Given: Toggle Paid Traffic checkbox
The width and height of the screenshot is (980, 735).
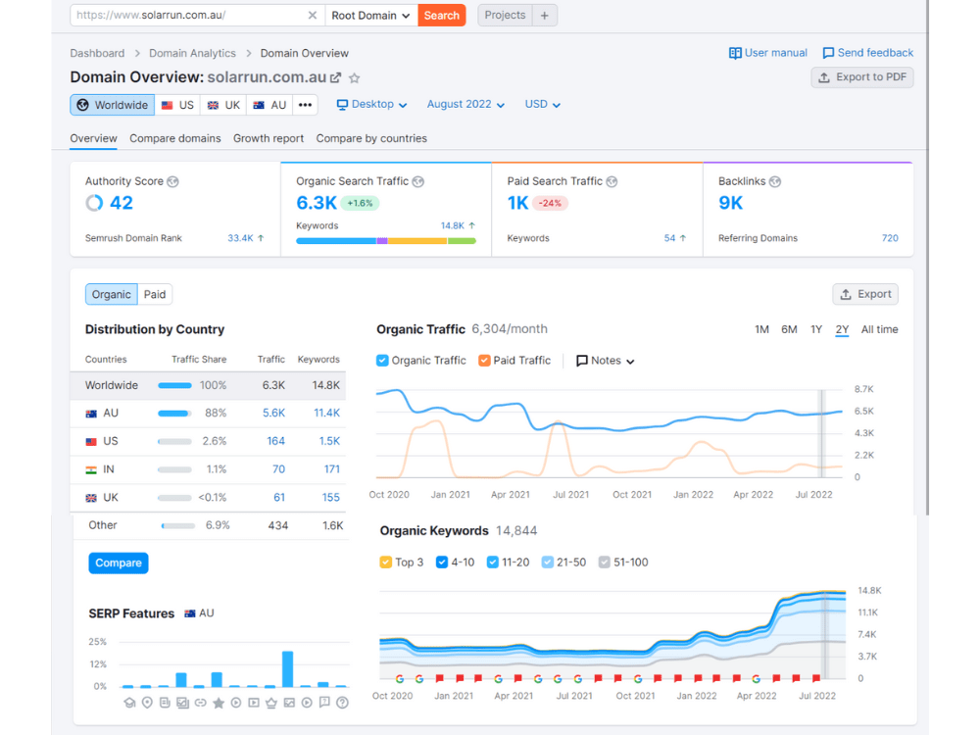Looking at the screenshot, I should click(484, 360).
